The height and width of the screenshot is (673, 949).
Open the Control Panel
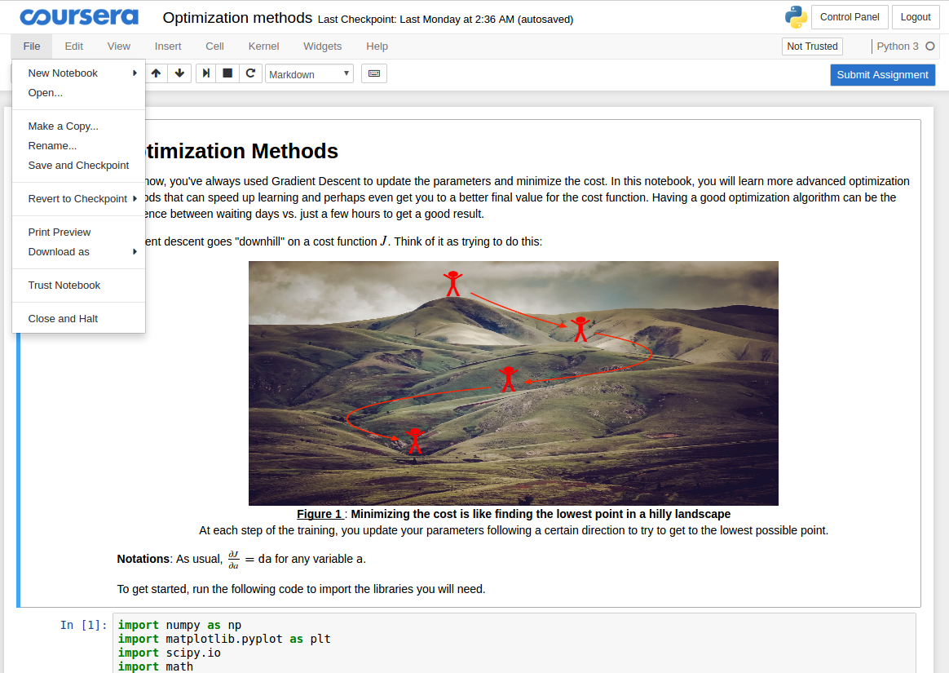(850, 17)
